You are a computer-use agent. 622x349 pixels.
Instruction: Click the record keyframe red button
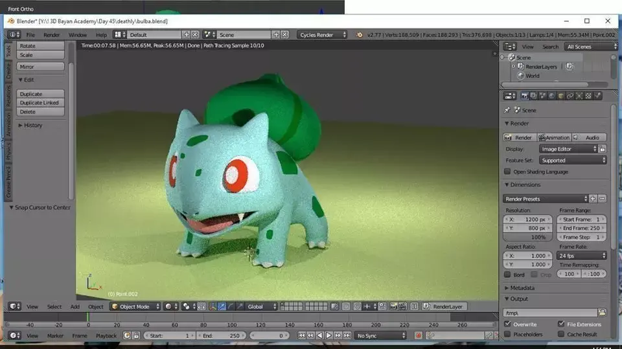[418, 335]
